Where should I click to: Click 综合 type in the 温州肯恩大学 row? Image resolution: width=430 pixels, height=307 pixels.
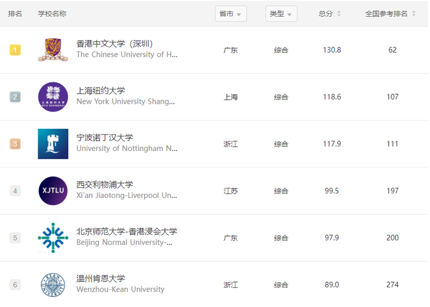click(281, 285)
